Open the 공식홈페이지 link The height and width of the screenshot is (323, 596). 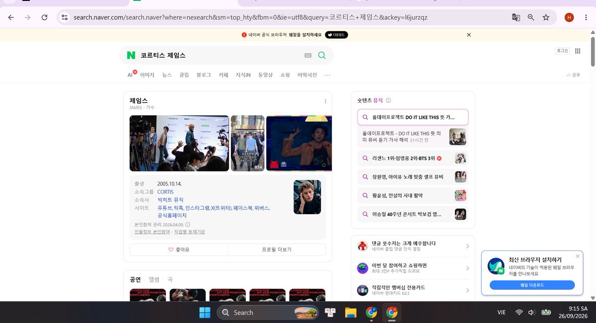[x=172, y=216]
